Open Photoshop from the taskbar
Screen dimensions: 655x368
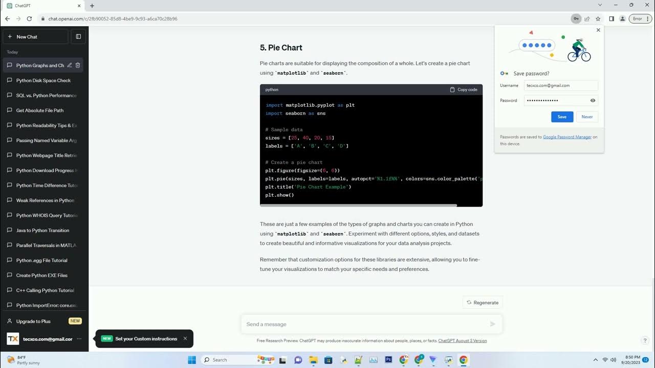point(388,360)
